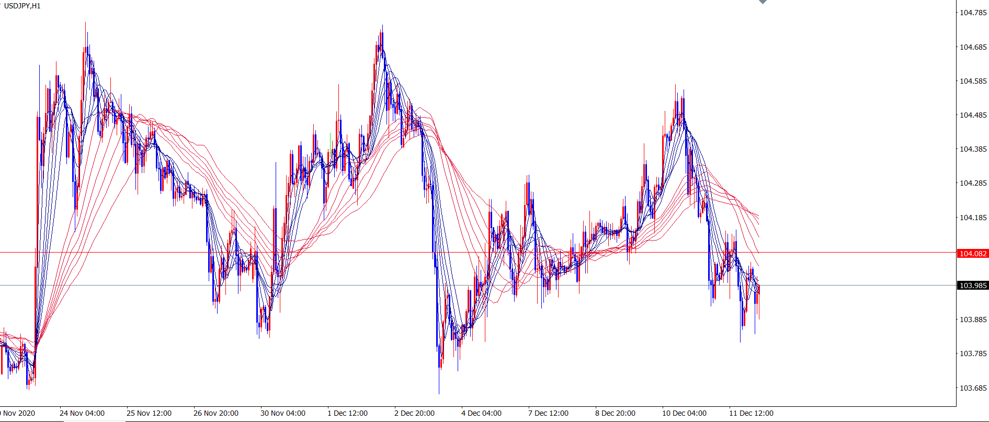Click the 104.285 price scale label
The width and height of the screenshot is (989, 422).
point(973,183)
